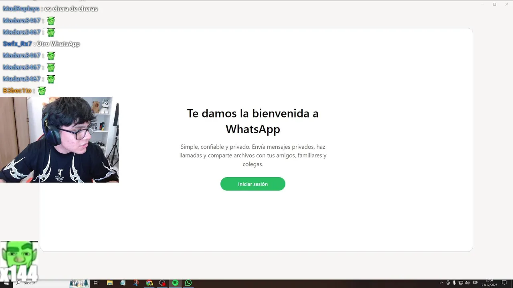Click B3bec1to username in chat
Image resolution: width=513 pixels, height=288 pixels.
click(17, 91)
